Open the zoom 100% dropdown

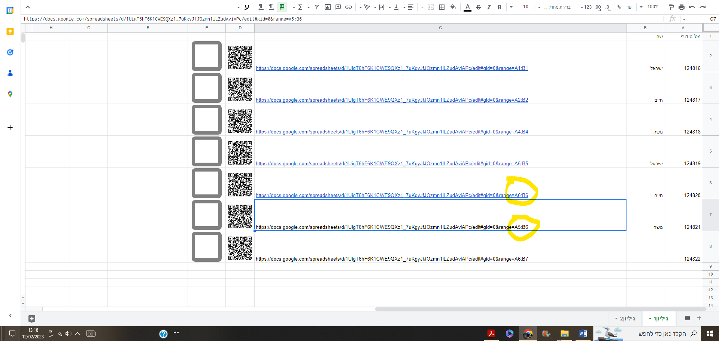649,7
